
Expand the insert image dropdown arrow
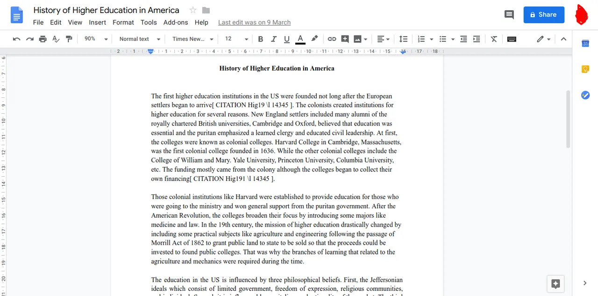tap(365, 39)
